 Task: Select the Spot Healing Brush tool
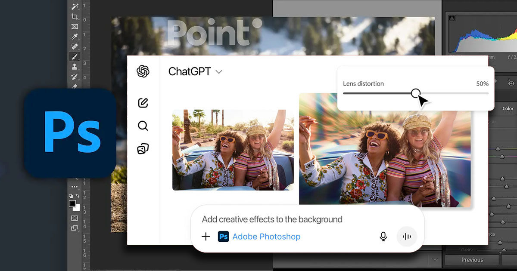coord(75,46)
